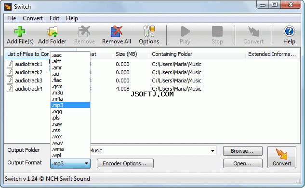Click the Browse... button

point(242,151)
